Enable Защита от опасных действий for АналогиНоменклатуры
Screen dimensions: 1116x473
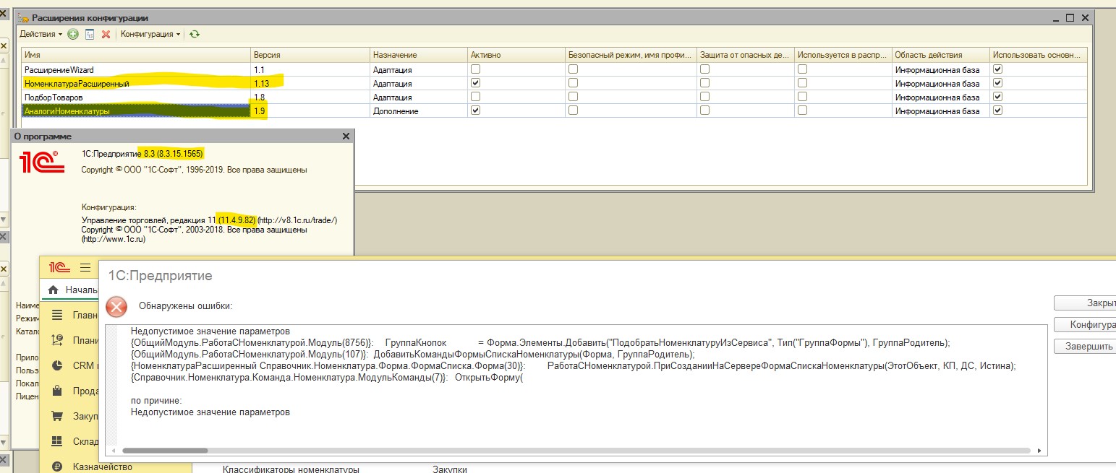(704, 110)
